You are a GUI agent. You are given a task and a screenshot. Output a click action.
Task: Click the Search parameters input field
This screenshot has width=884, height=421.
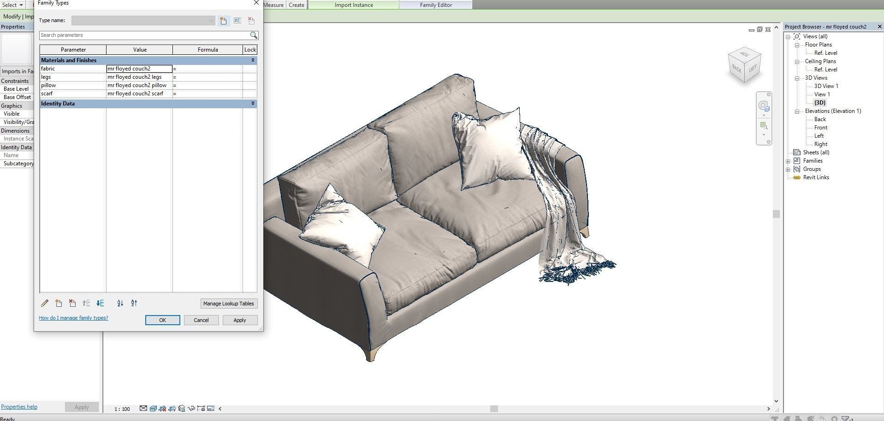pyautogui.click(x=144, y=35)
